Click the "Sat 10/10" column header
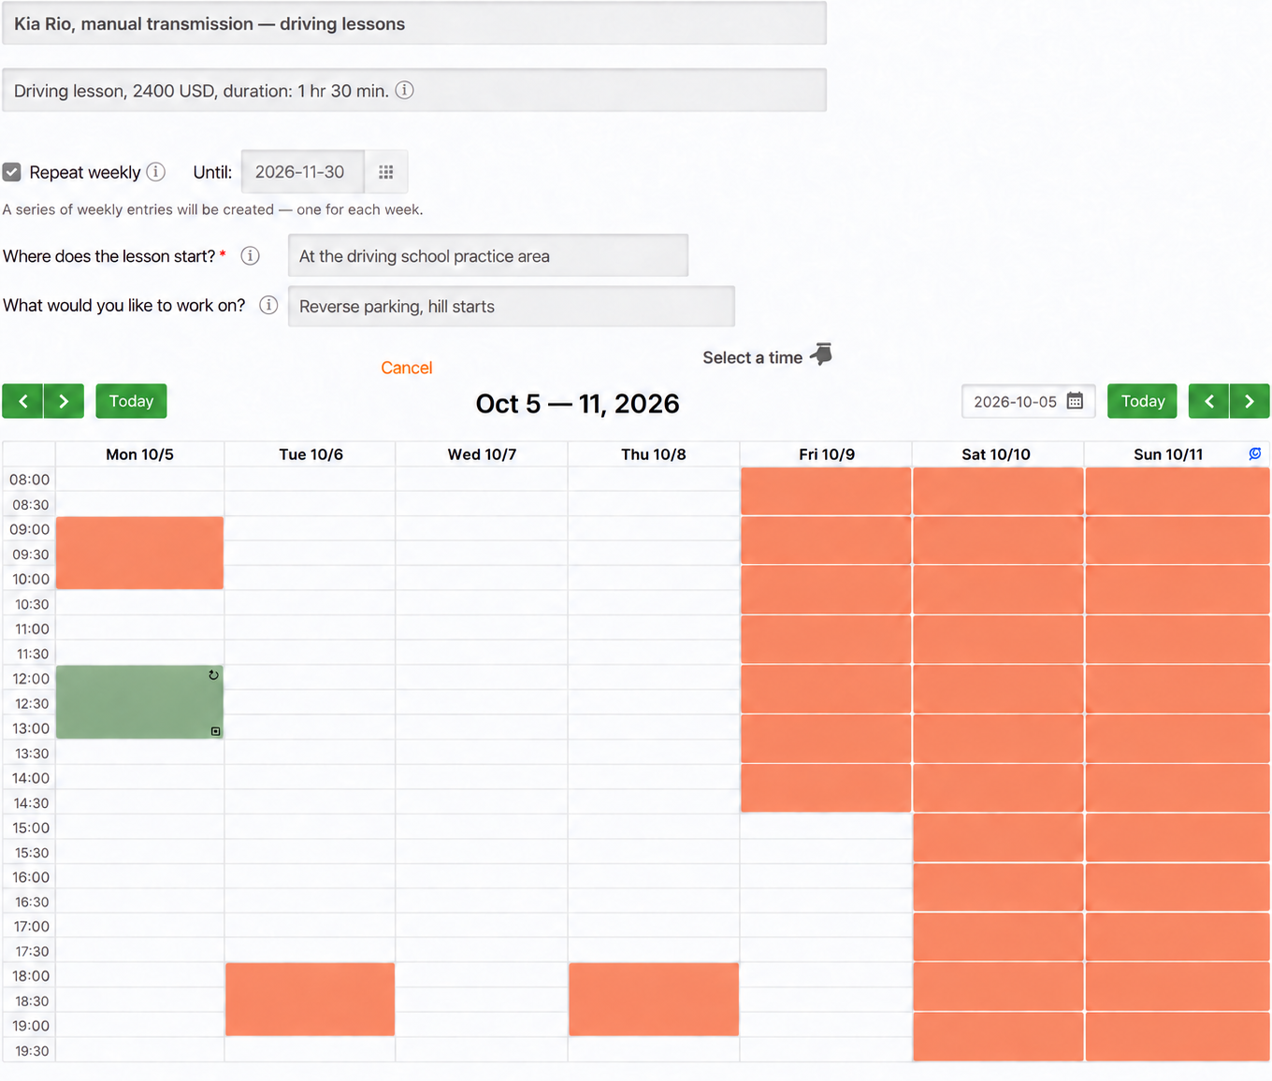 click(x=996, y=454)
